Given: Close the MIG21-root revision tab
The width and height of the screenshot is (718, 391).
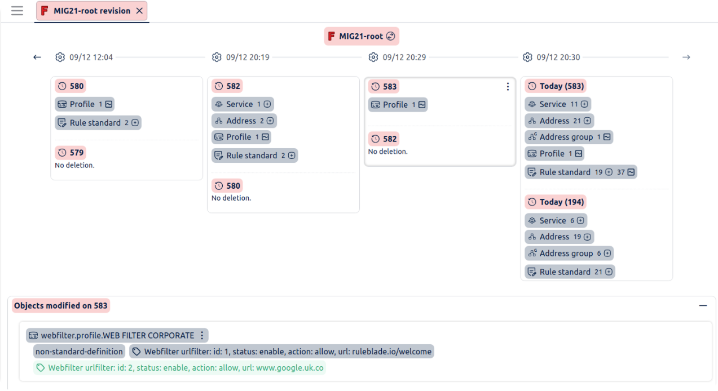Looking at the screenshot, I should click(x=139, y=11).
